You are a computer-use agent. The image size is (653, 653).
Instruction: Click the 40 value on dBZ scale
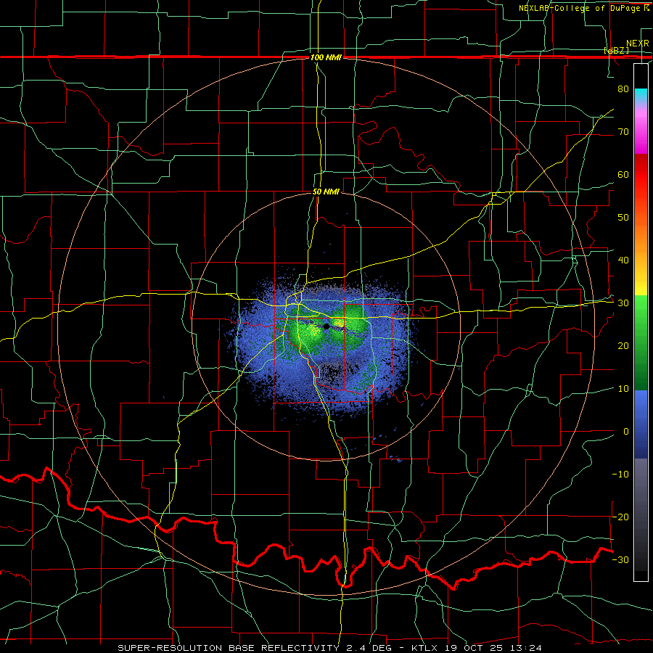(623, 260)
